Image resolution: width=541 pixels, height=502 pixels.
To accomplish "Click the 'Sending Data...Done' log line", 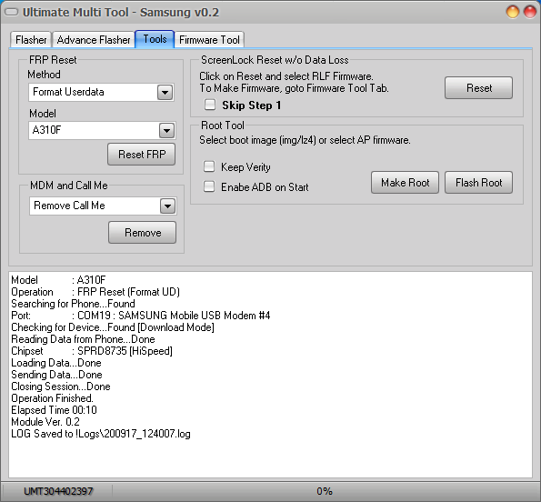I will 56,375.
